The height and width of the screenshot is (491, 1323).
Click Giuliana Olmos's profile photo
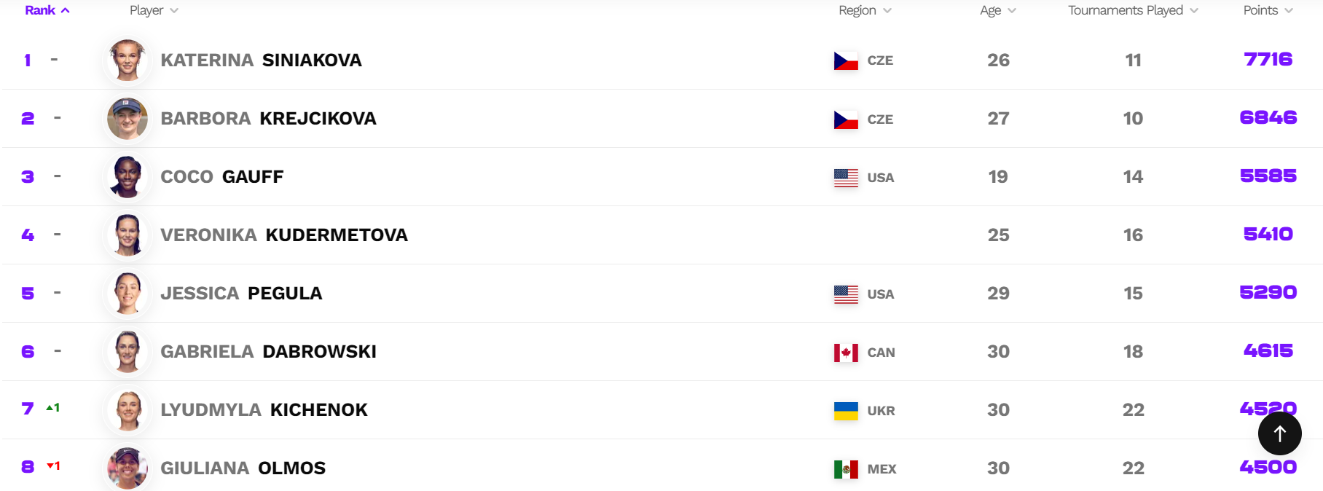pos(127,468)
